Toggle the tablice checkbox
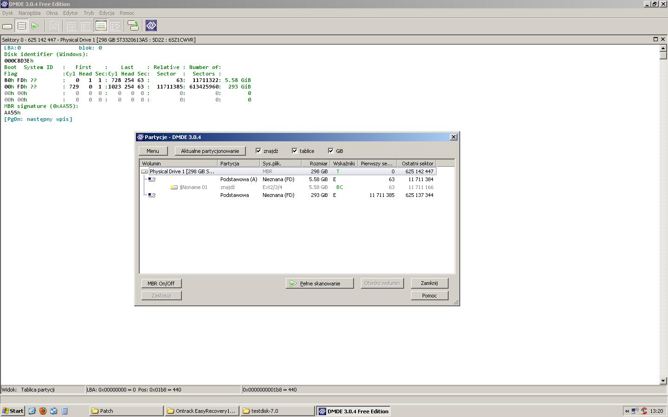The height and width of the screenshot is (417, 668). pos(295,151)
